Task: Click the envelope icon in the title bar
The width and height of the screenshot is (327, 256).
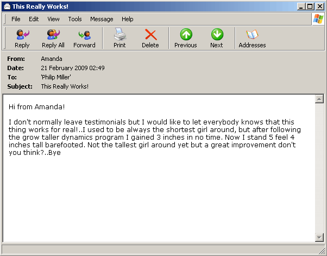Action: pos(7,6)
